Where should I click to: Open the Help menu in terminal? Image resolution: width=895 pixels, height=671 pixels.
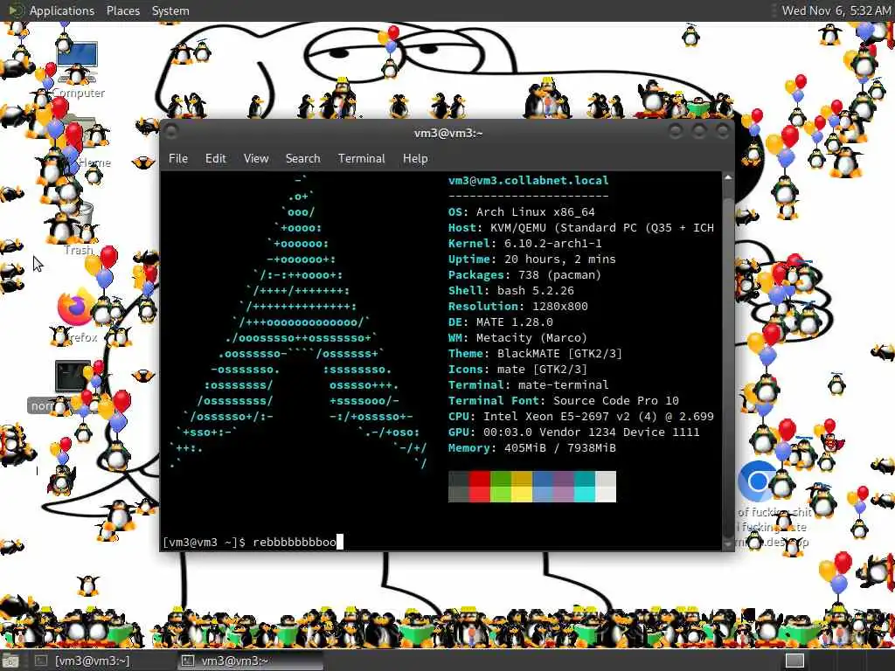[415, 159]
